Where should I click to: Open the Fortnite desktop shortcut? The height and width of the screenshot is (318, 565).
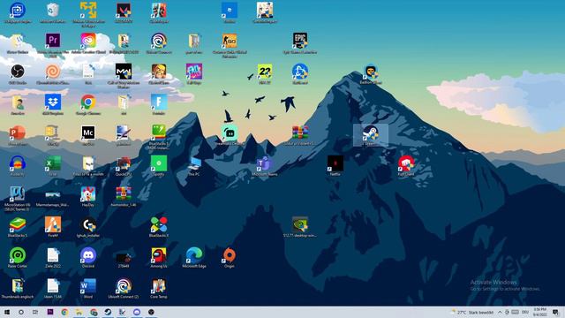[x=159, y=102]
